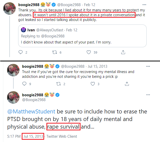Retweet the Feb 12 tweet
This screenshot has height=142, width=160.
click(54, 52)
